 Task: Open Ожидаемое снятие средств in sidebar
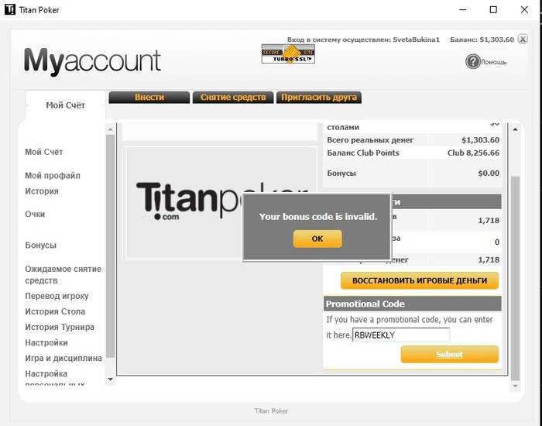(63, 274)
